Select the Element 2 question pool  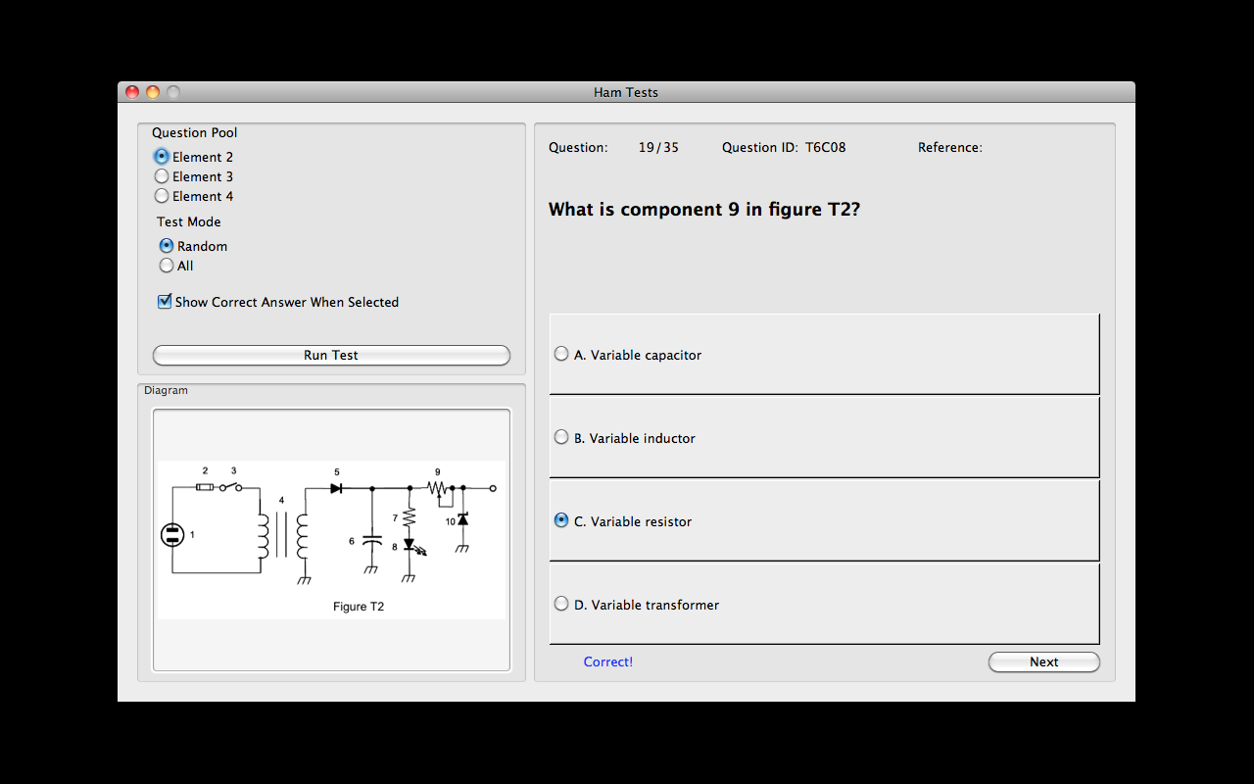pos(162,157)
